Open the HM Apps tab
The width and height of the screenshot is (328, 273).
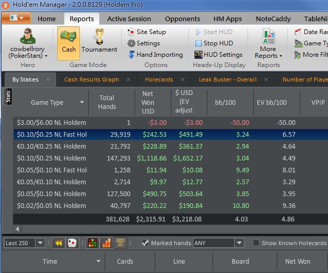227,19
